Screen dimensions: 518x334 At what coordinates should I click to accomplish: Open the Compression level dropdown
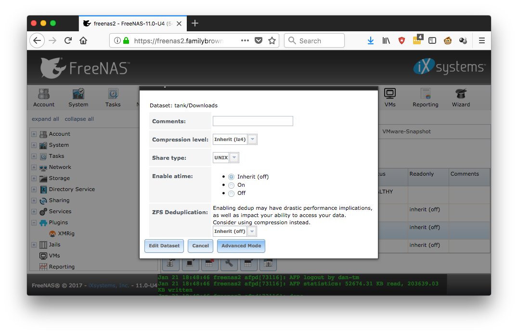pyautogui.click(x=252, y=140)
